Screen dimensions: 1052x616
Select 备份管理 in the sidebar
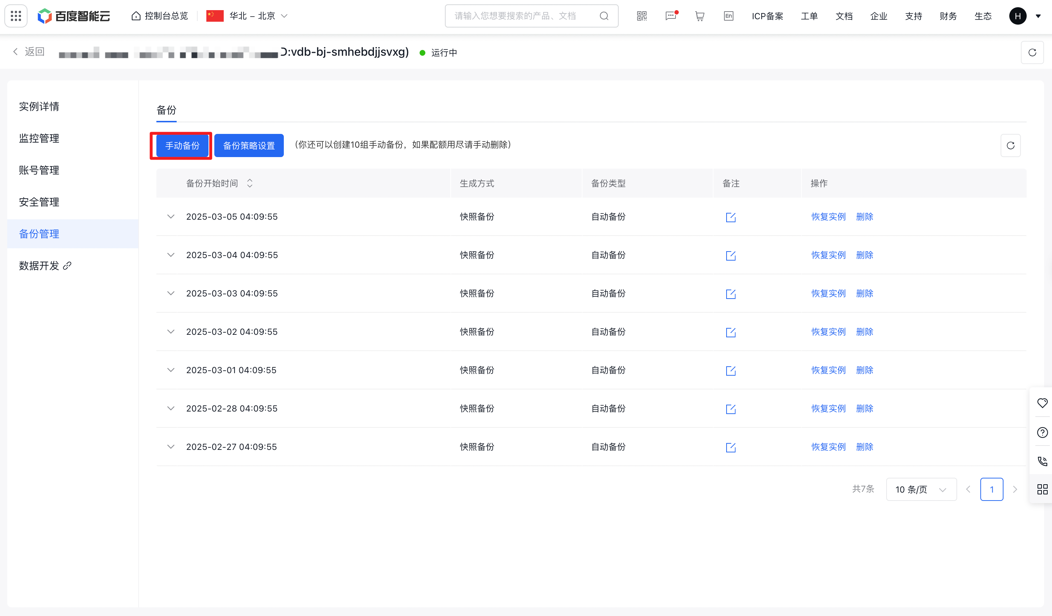point(73,234)
